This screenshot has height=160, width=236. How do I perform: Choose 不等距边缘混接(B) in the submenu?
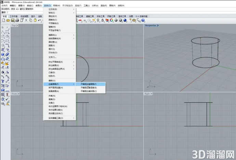[x=90, y=88]
